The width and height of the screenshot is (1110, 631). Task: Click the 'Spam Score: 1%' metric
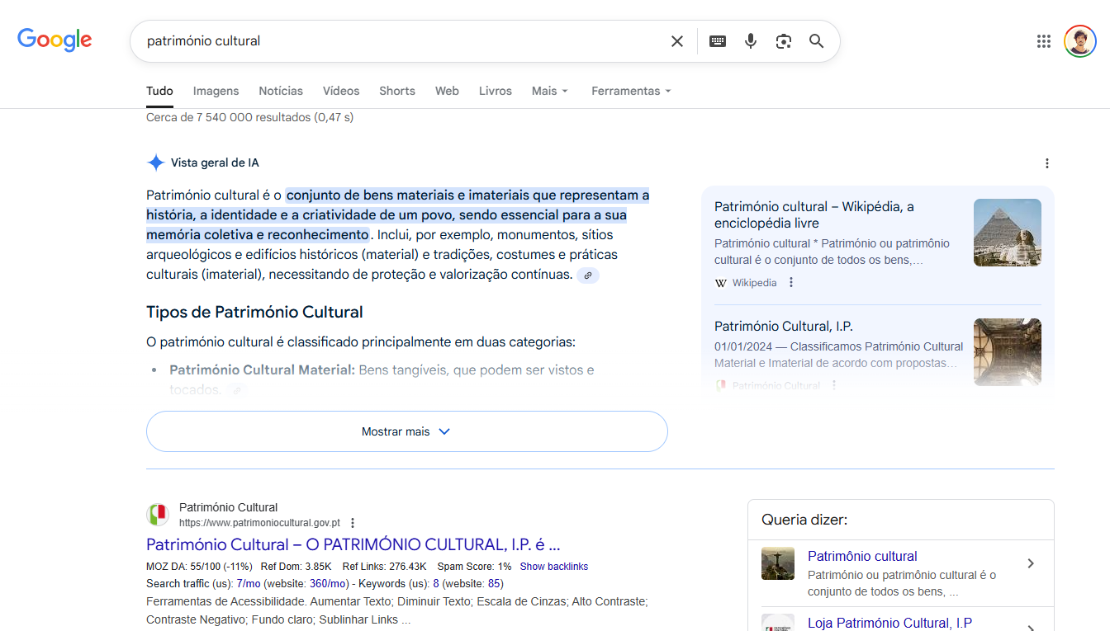point(474,567)
